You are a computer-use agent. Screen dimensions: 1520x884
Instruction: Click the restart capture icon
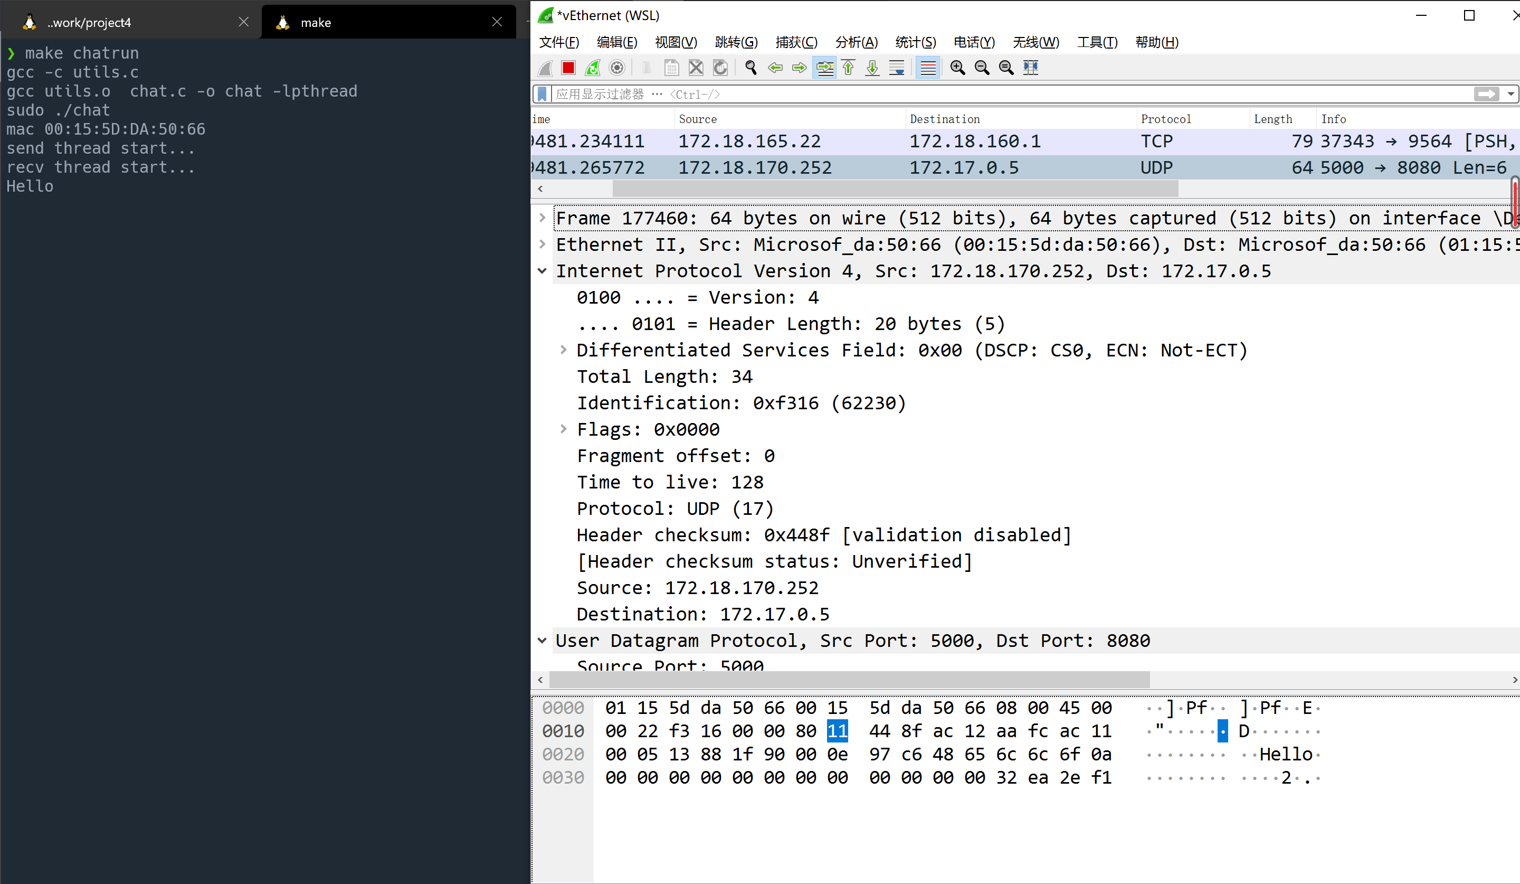(595, 68)
